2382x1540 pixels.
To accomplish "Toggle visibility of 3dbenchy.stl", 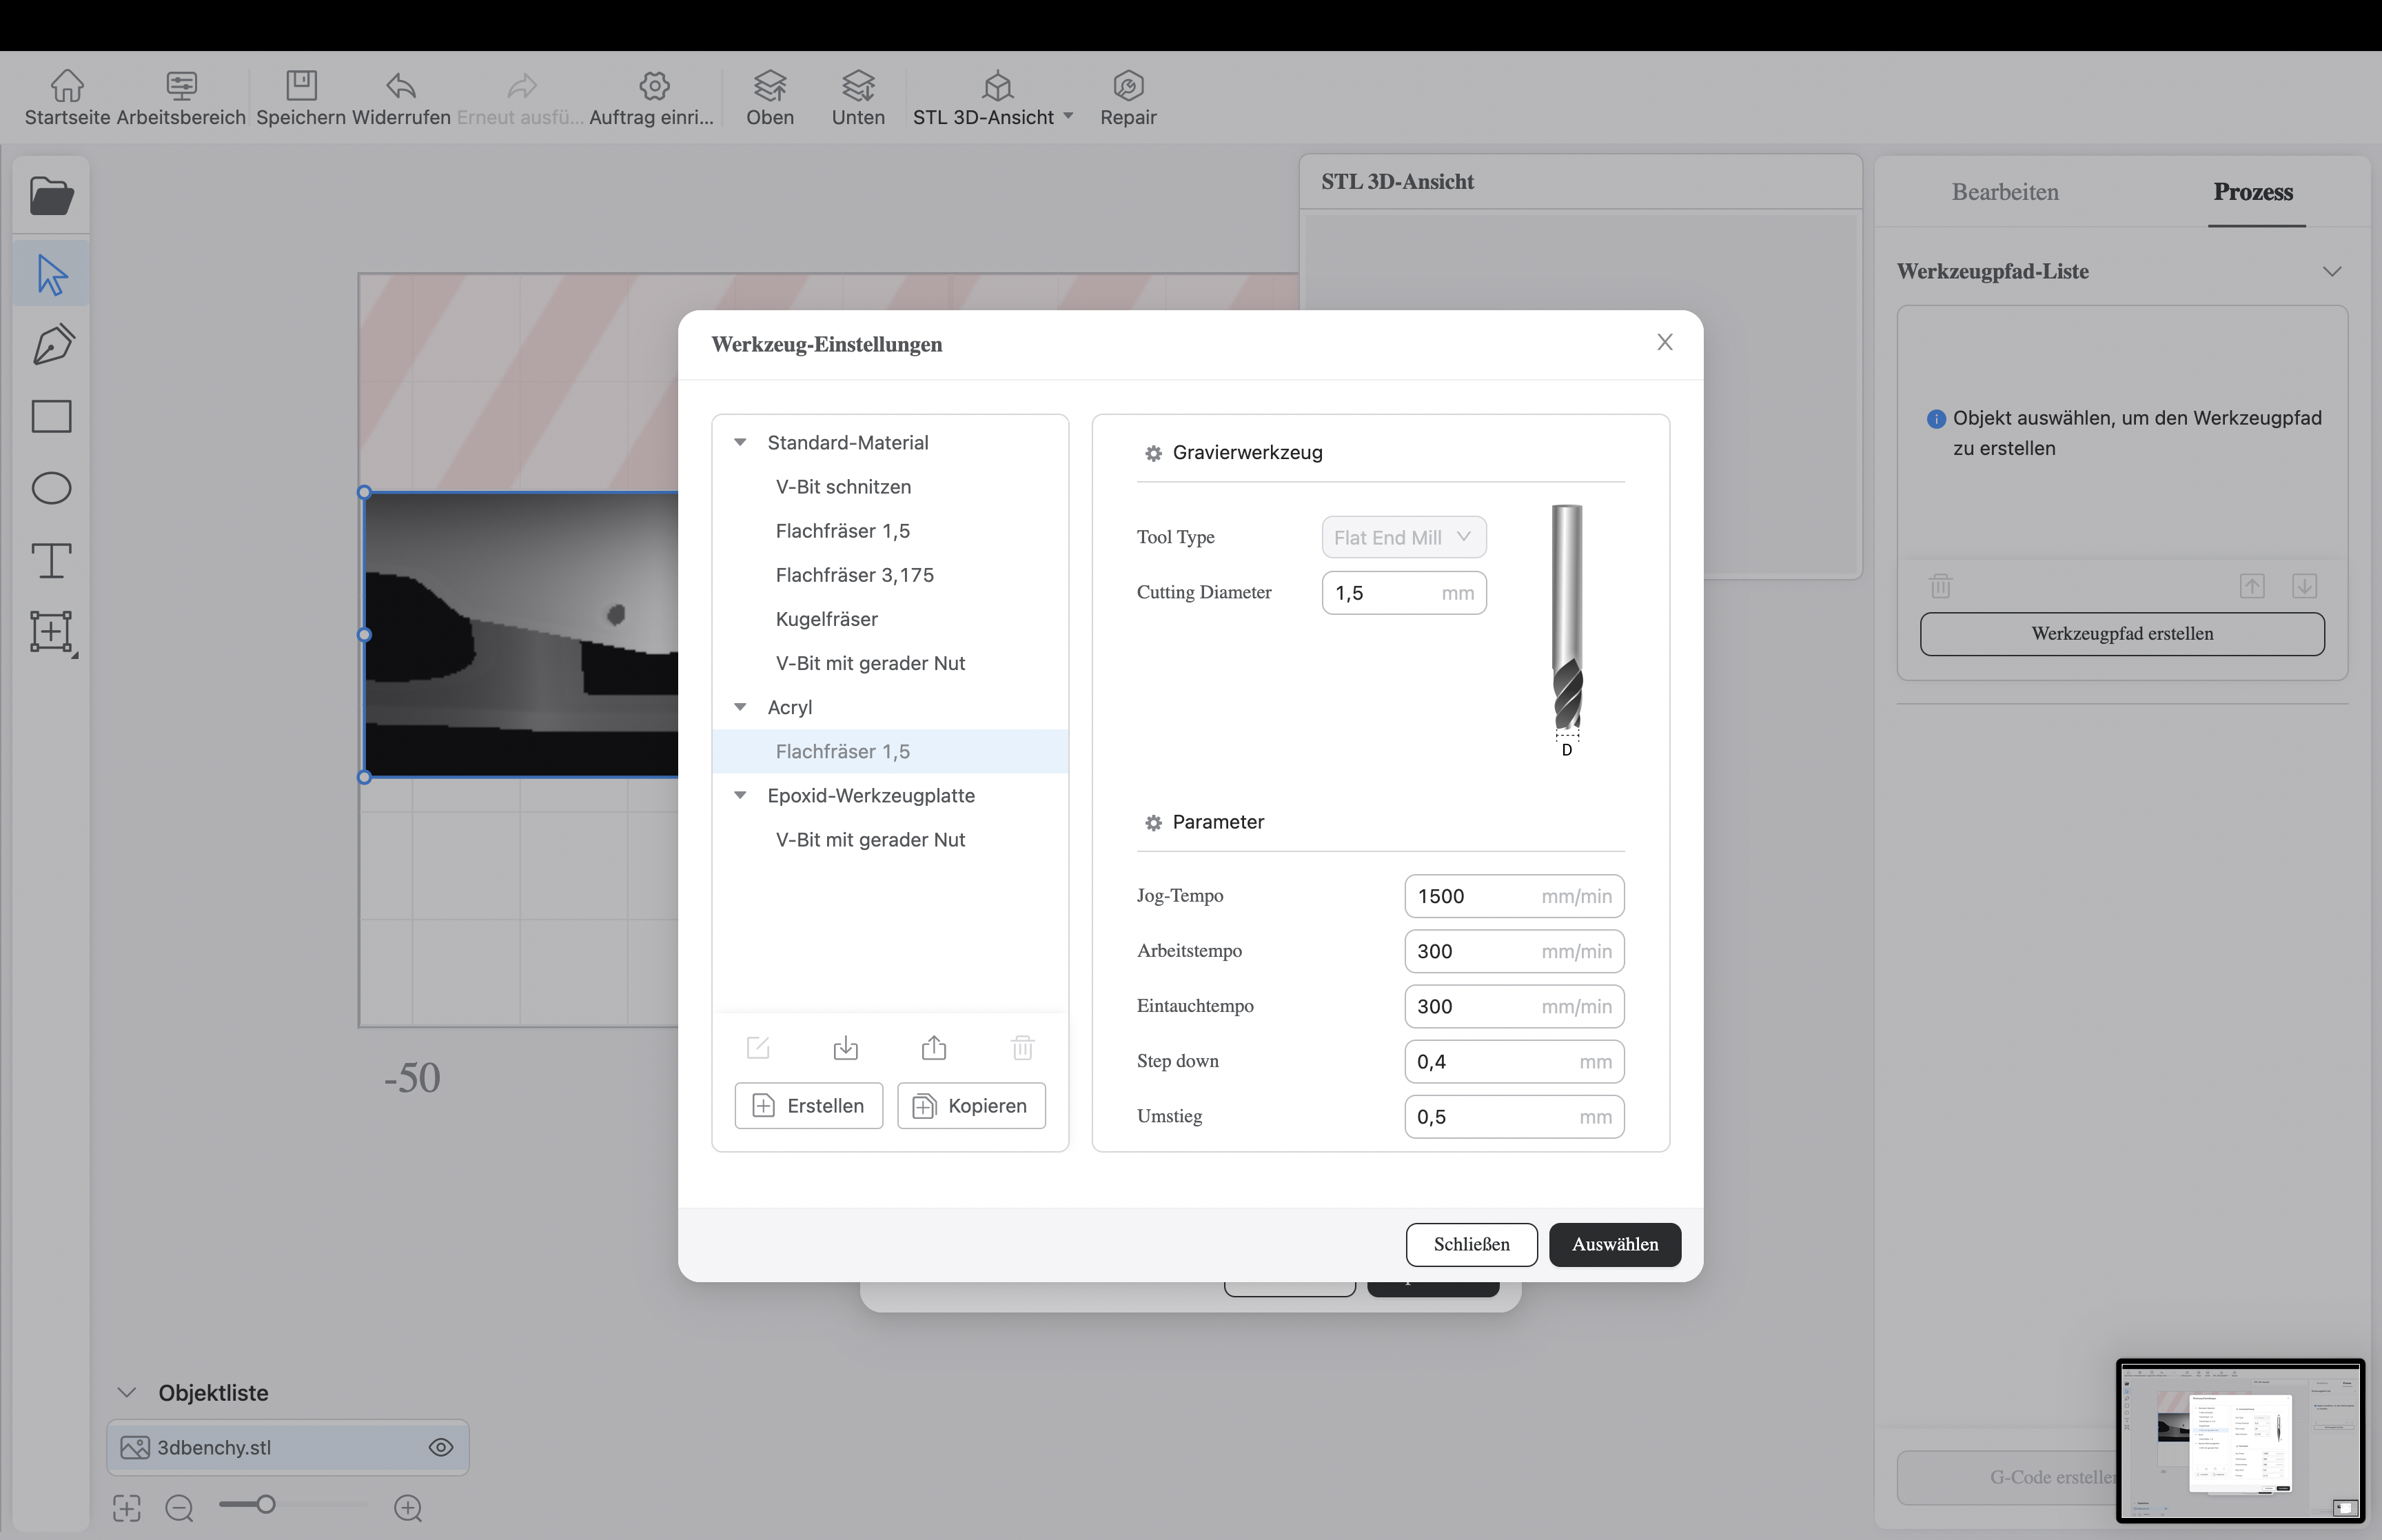I will (x=441, y=1447).
